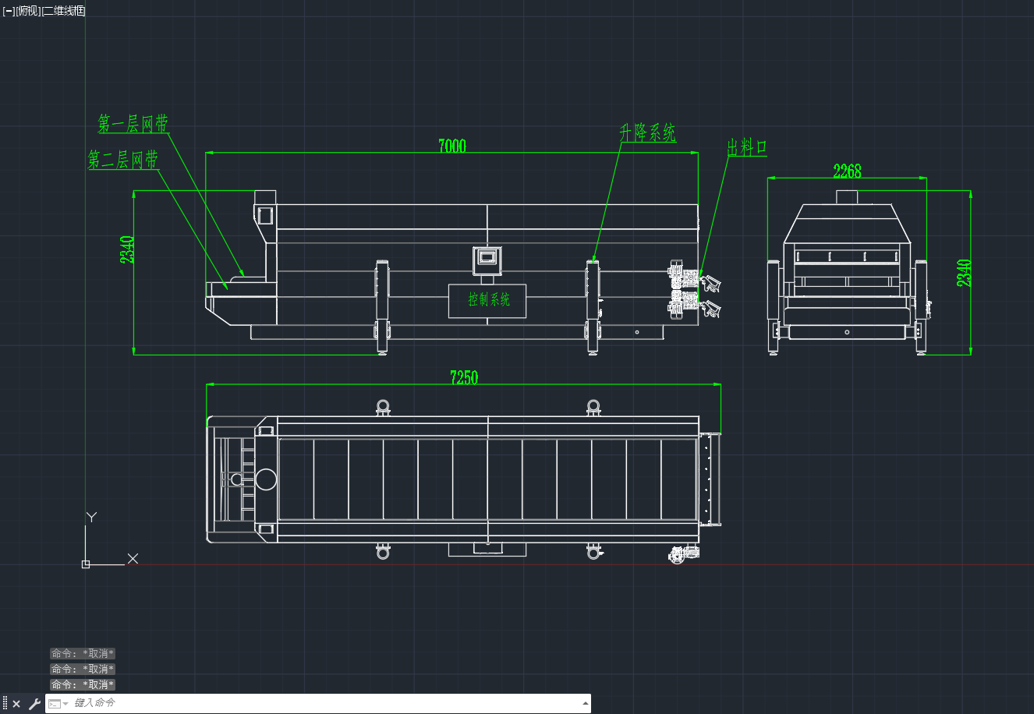This screenshot has height=714, width=1034.
Task: Close the command line window
Action: click(x=16, y=704)
